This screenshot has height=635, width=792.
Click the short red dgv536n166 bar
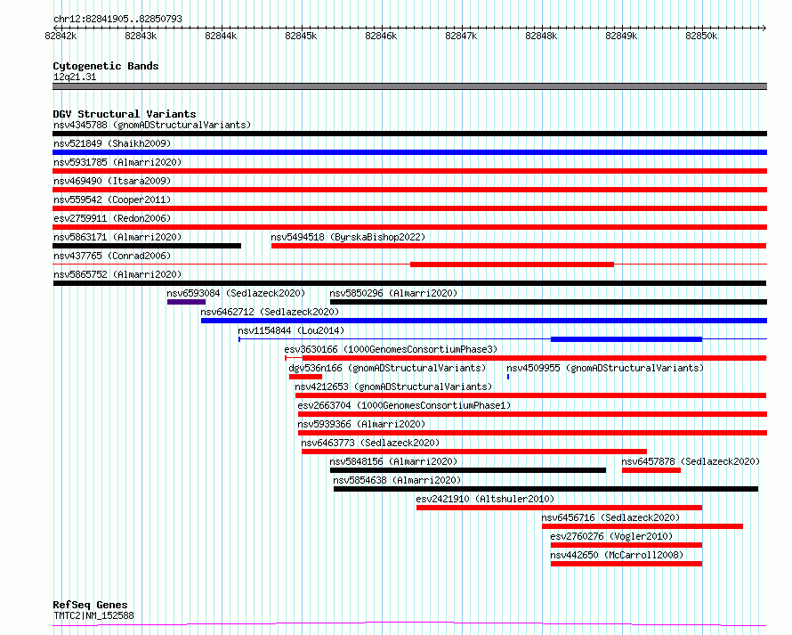click(305, 377)
